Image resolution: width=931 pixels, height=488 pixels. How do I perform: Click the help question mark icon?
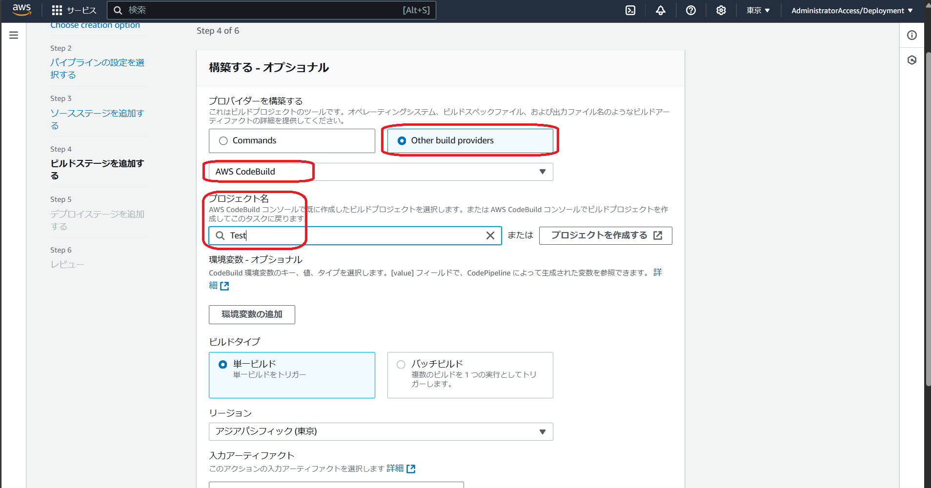(x=691, y=10)
